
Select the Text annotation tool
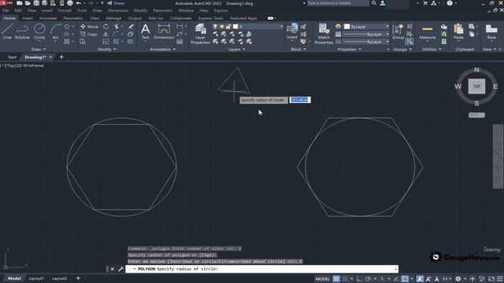145,31
